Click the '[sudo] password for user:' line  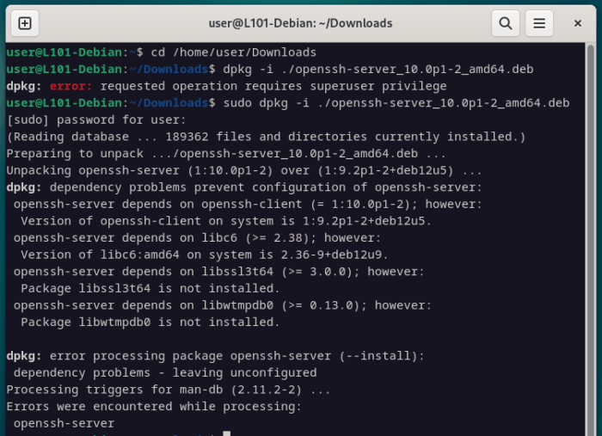[96, 120]
